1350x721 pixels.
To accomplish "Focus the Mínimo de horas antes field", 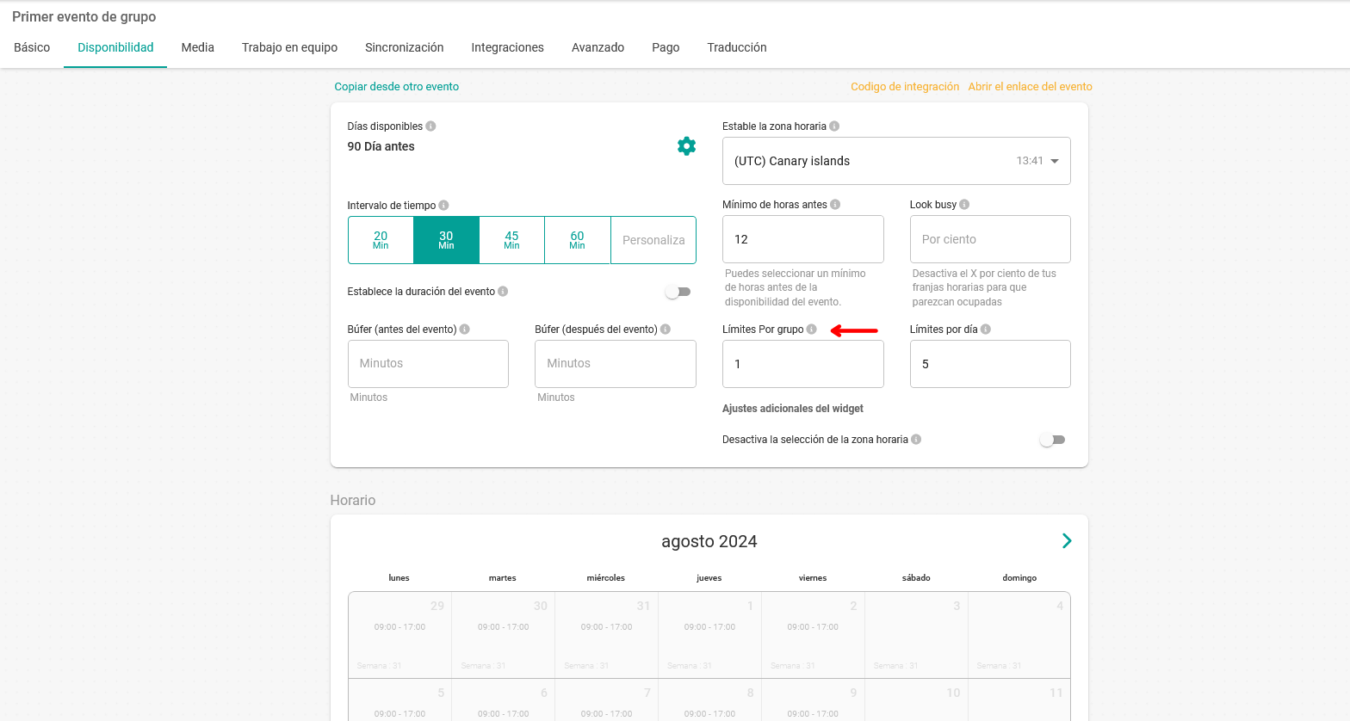I will pos(802,239).
